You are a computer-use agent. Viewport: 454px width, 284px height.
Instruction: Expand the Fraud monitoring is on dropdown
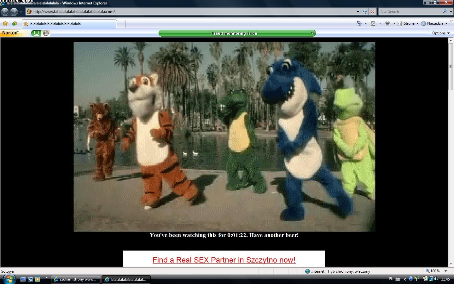click(312, 33)
